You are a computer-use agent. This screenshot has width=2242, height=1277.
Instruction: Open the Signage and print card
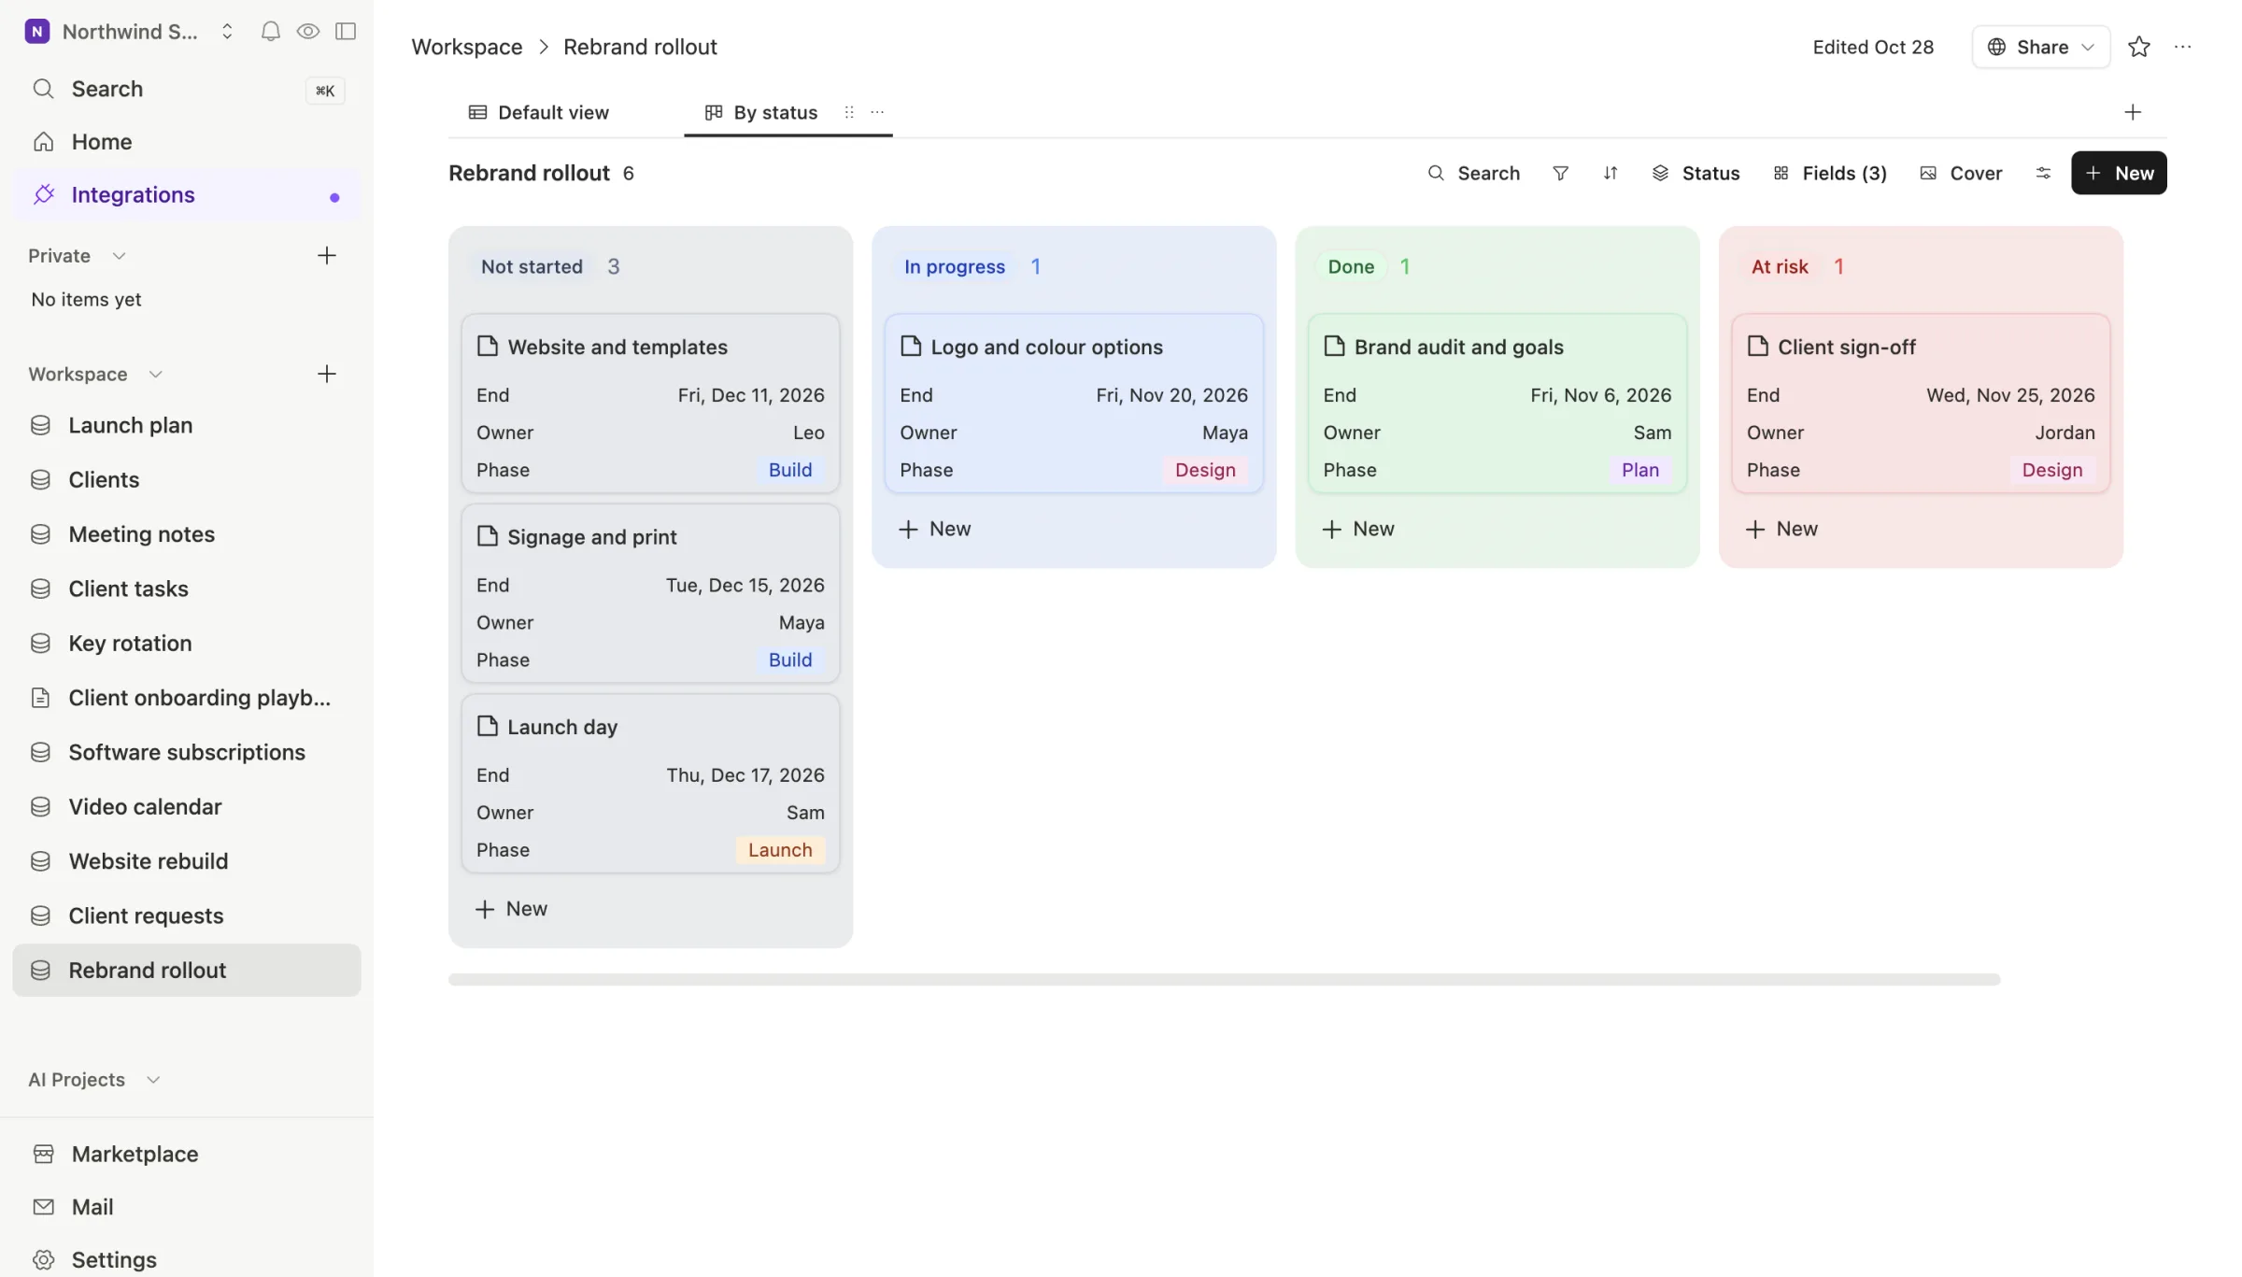point(650,593)
